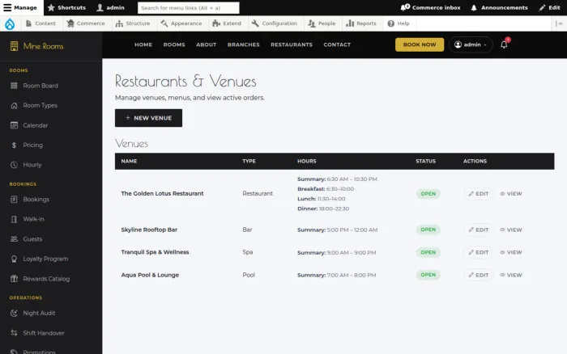
Task: View the Skyline Rooftop Bar venue
Action: (511, 230)
